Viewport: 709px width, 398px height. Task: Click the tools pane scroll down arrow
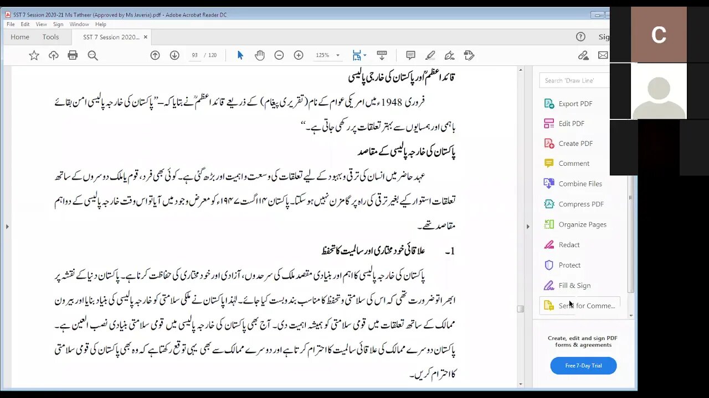pos(631,316)
